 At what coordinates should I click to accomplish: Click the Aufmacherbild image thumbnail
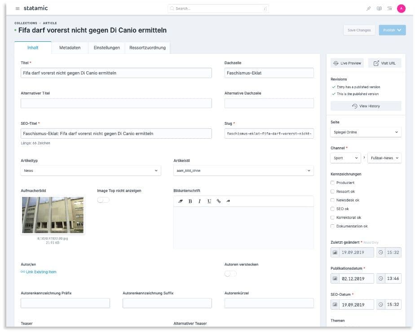click(x=53, y=215)
